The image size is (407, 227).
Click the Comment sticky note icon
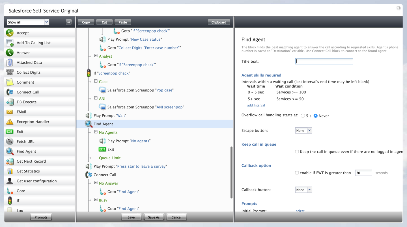10,82
